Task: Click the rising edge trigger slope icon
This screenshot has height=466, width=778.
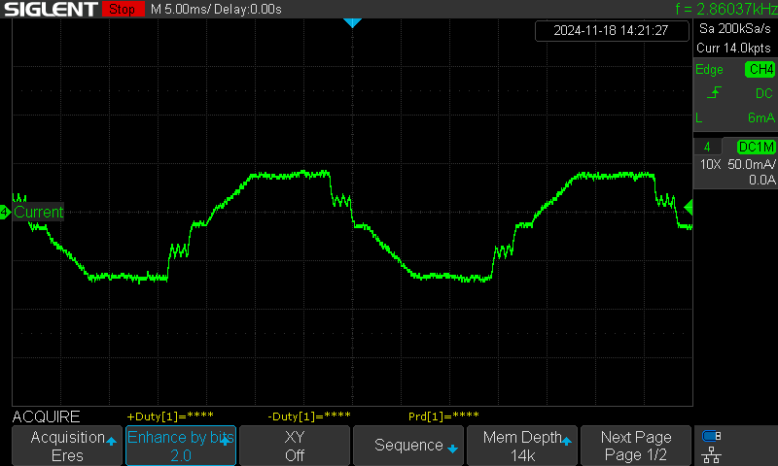Action: click(x=714, y=92)
